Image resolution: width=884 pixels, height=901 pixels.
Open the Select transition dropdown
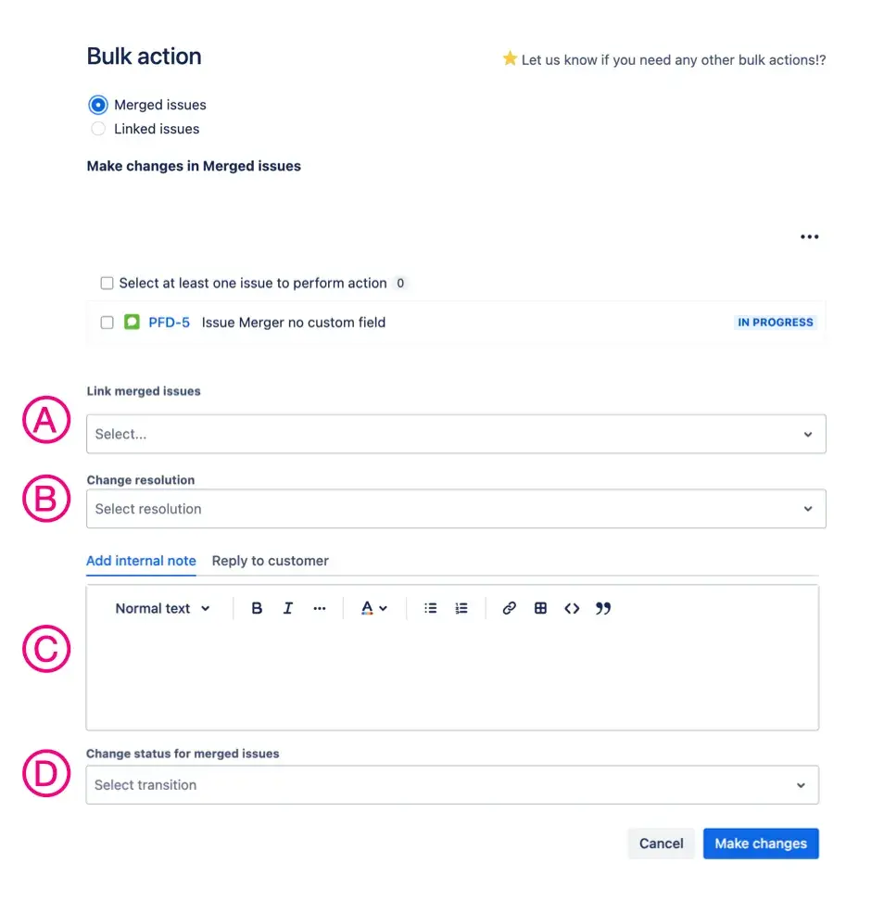pyautogui.click(x=451, y=785)
